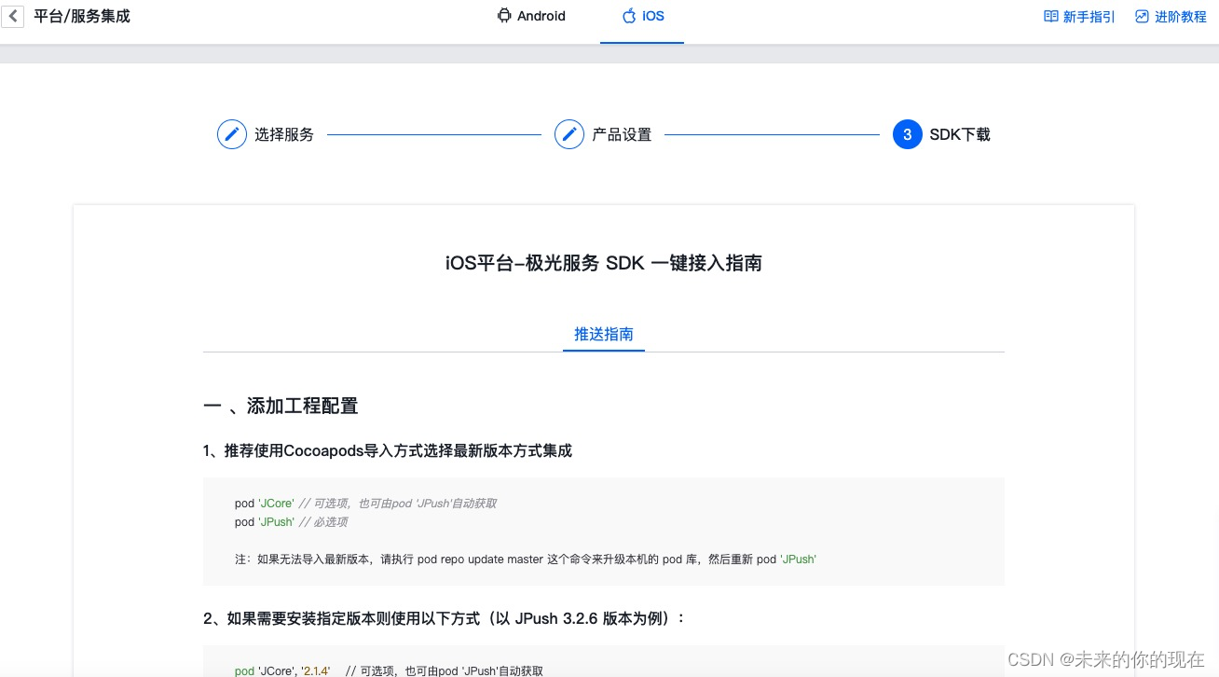Click the Apple icon beside iOS
The height and width of the screenshot is (677, 1219).
click(x=629, y=15)
